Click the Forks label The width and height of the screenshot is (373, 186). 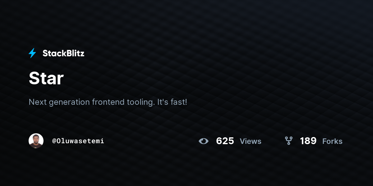pyautogui.click(x=332, y=141)
